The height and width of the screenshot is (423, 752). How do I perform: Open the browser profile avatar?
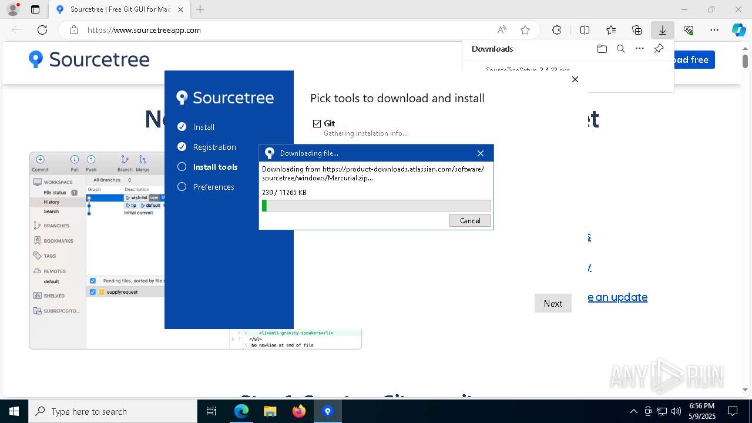point(13,9)
